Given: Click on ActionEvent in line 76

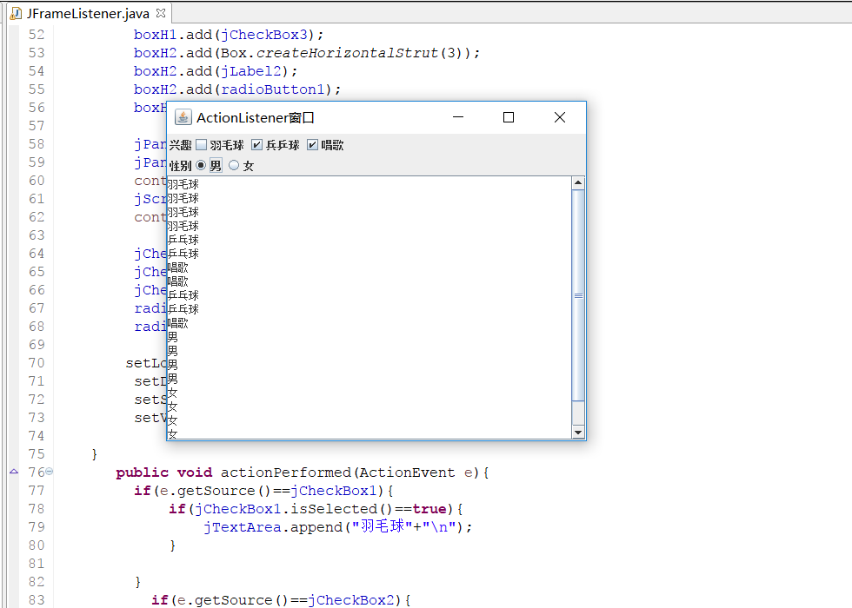Looking at the screenshot, I should (x=407, y=473).
